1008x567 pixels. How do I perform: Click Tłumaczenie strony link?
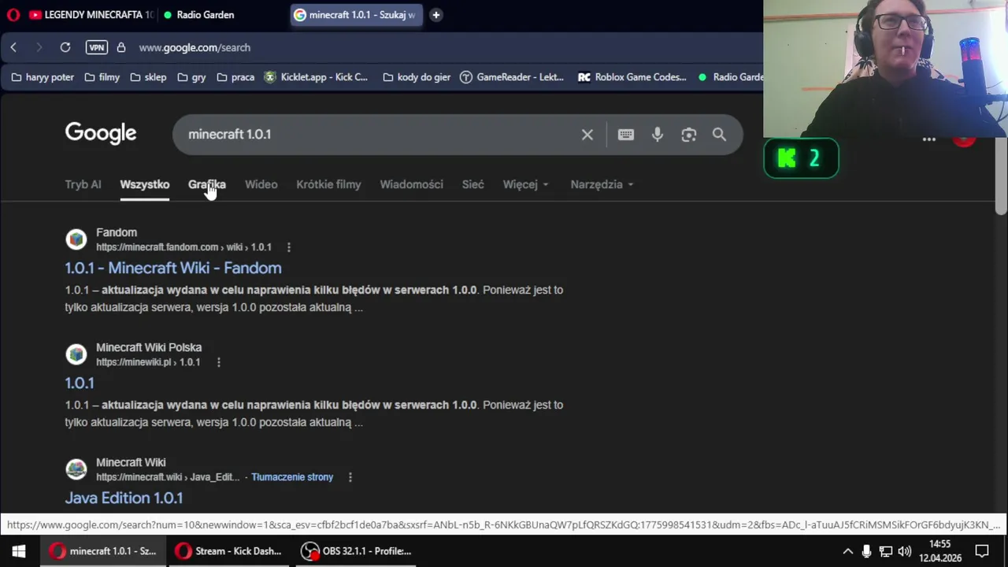pos(292,477)
